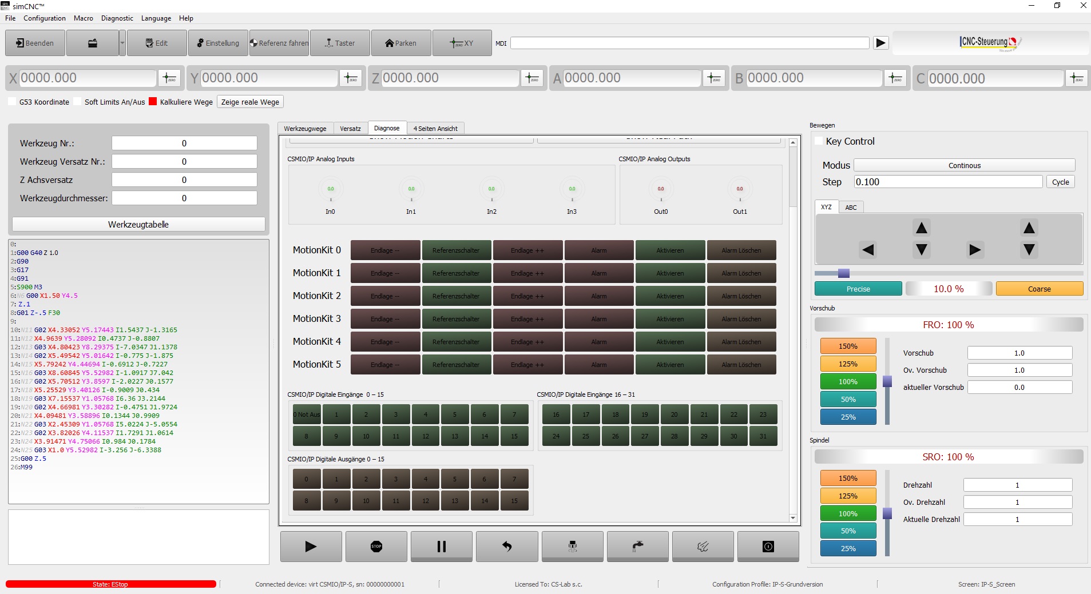Turn on flood coolant faucet icon
The image size is (1091, 594).
637,547
